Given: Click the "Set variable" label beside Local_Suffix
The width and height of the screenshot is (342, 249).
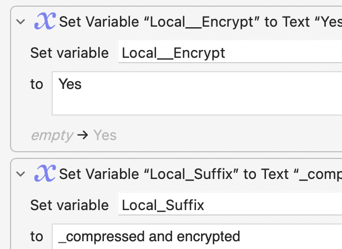Looking at the screenshot, I should (69, 205).
